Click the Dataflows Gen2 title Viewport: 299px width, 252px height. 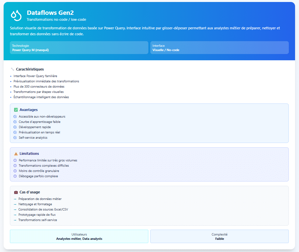point(50,13)
